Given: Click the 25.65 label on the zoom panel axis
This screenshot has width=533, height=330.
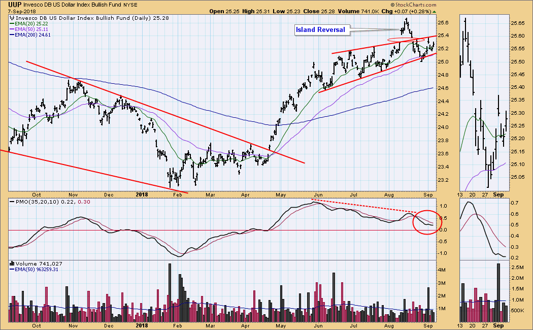Looking at the screenshot, I should (x=518, y=23).
